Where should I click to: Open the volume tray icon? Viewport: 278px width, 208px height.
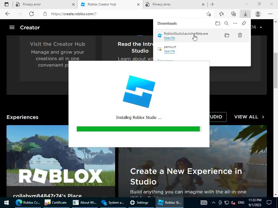pos(233,203)
